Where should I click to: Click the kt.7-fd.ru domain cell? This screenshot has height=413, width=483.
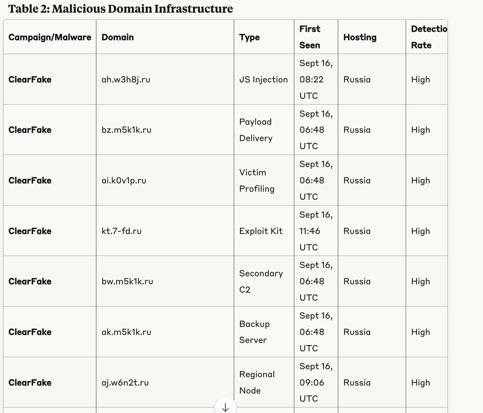[x=122, y=231]
